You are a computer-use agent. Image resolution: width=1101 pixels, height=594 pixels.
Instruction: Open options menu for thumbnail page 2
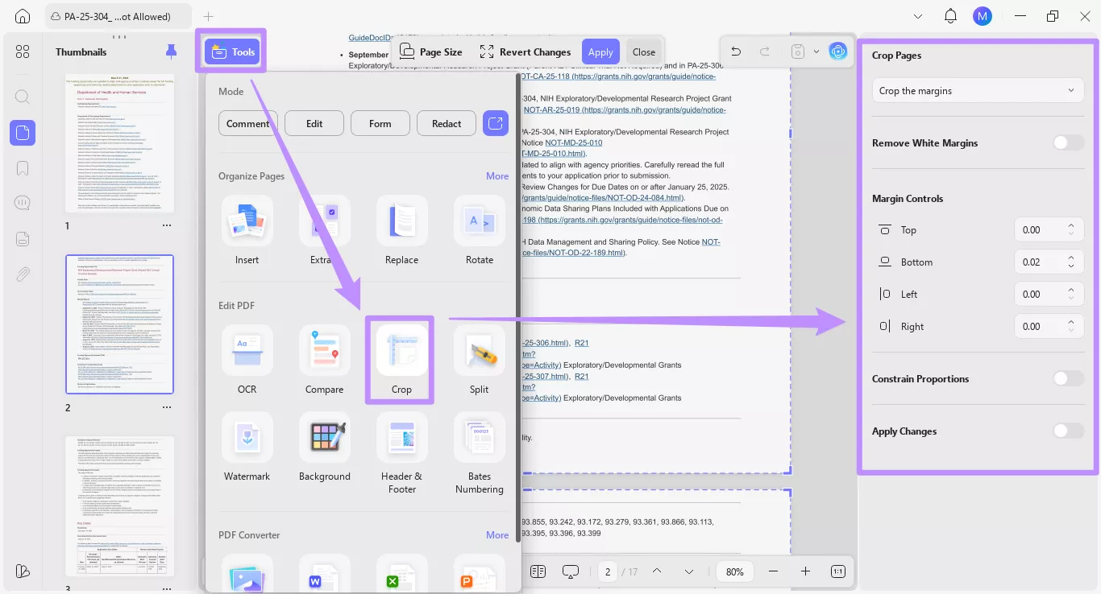click(167, 407)
